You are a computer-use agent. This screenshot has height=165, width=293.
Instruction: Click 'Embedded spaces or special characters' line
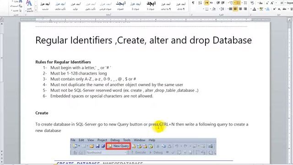(102, 96)
